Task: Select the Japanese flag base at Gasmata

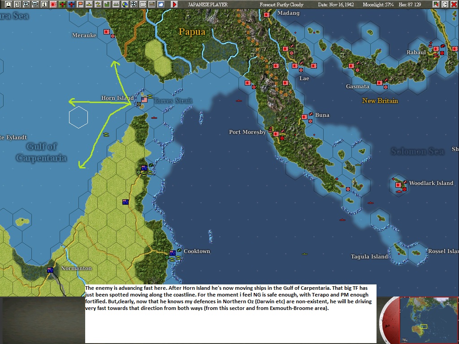Action: coord(380,83)
